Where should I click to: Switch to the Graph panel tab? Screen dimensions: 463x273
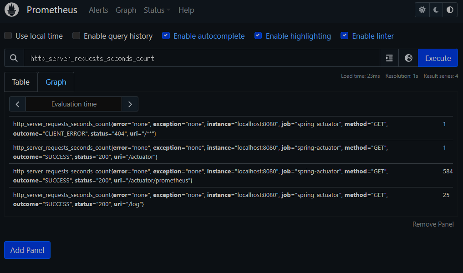(x=56, y=82)
